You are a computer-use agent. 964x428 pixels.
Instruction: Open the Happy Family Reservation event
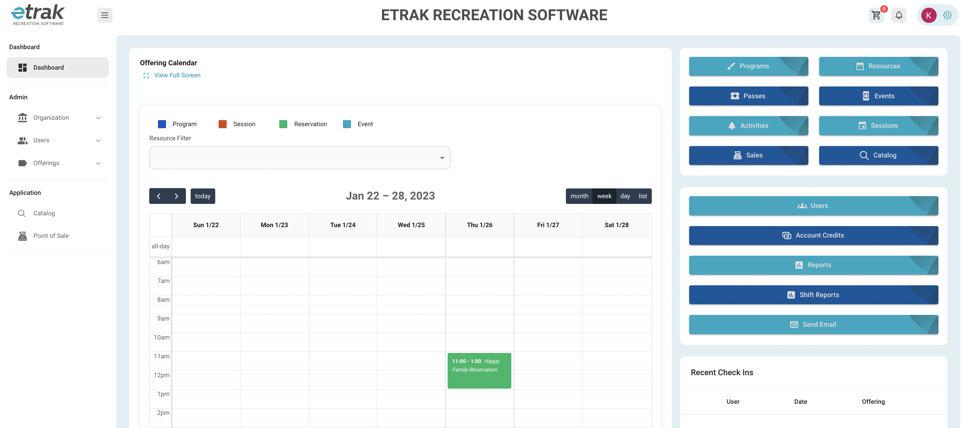tap(479, 370)
